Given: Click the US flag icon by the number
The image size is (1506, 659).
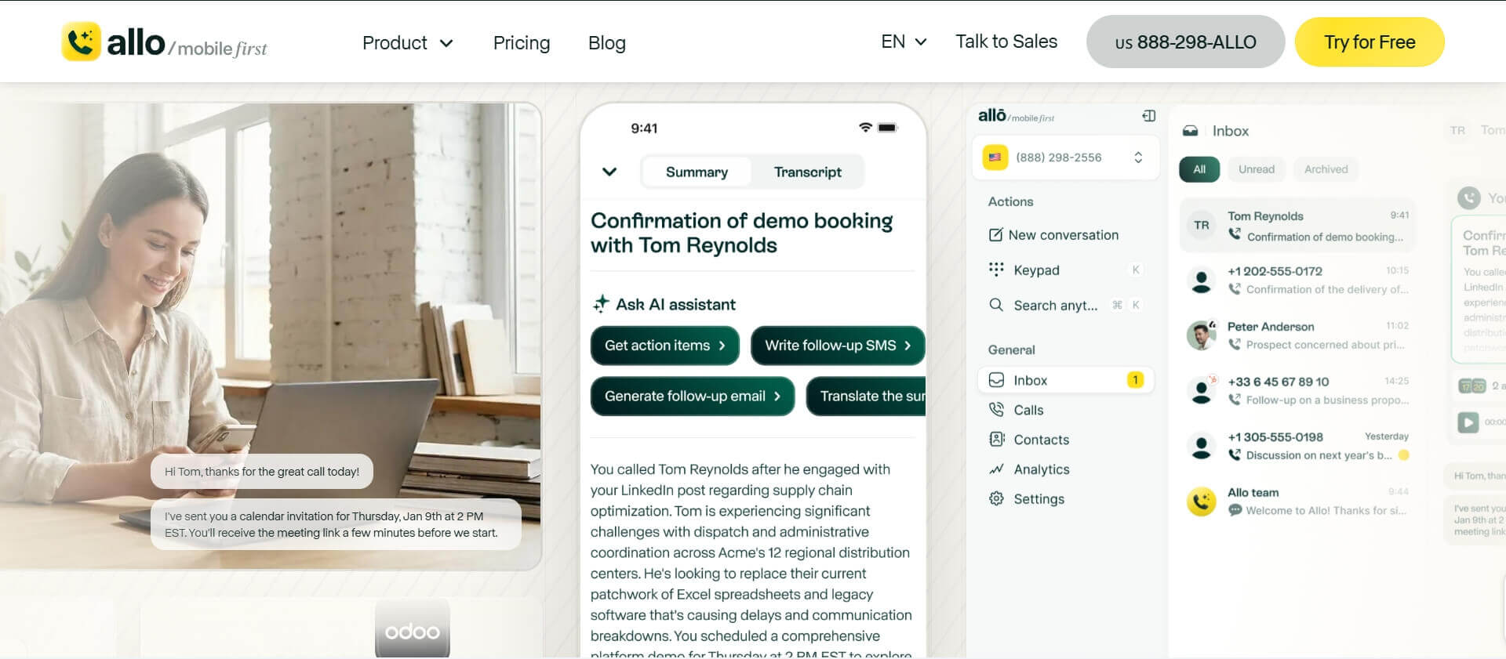Looking at the screenshot, I should 995,158.
